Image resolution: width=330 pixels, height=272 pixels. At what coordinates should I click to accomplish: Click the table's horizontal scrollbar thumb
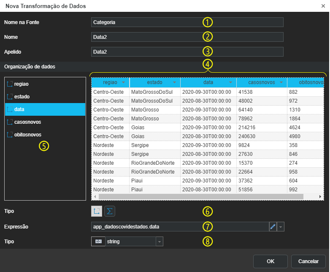[201, 196]
